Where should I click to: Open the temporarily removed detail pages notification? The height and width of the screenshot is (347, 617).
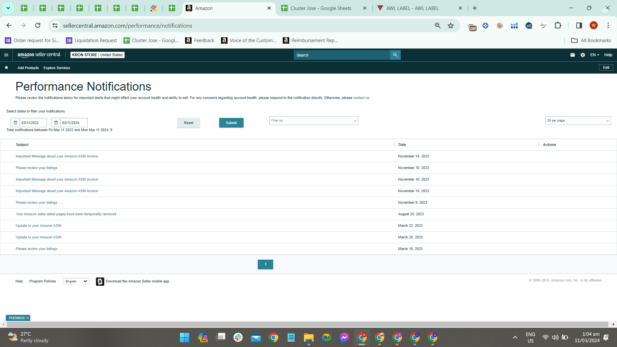click(x=66, y=214)
